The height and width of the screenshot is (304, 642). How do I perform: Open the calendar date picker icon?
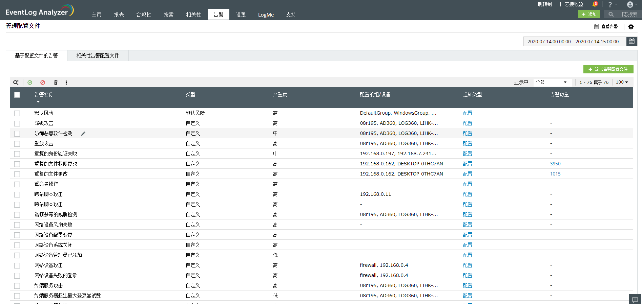tap(631, 41)
